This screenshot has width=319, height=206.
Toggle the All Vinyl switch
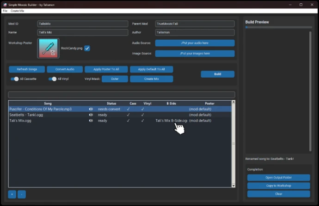[53, 79]
